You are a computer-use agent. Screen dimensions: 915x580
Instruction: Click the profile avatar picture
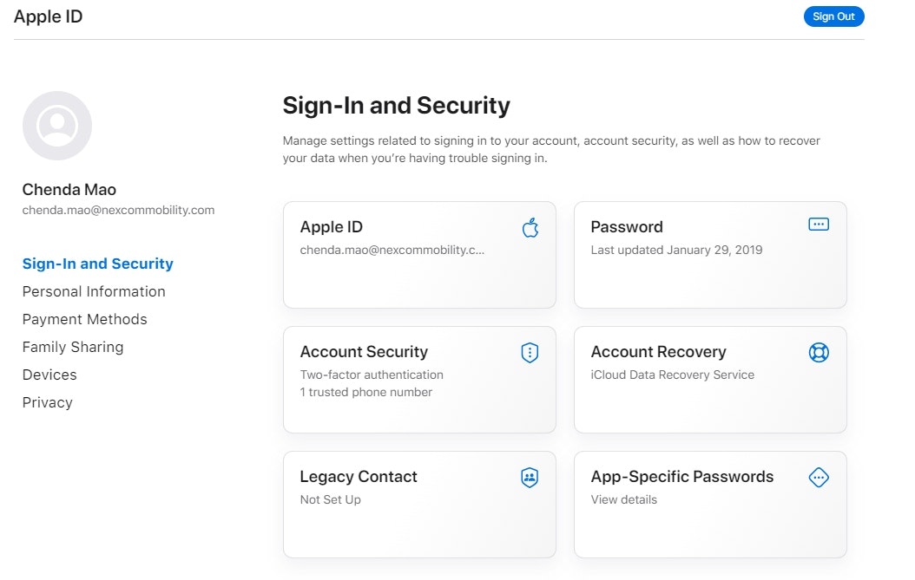click(x=57, y=126)
